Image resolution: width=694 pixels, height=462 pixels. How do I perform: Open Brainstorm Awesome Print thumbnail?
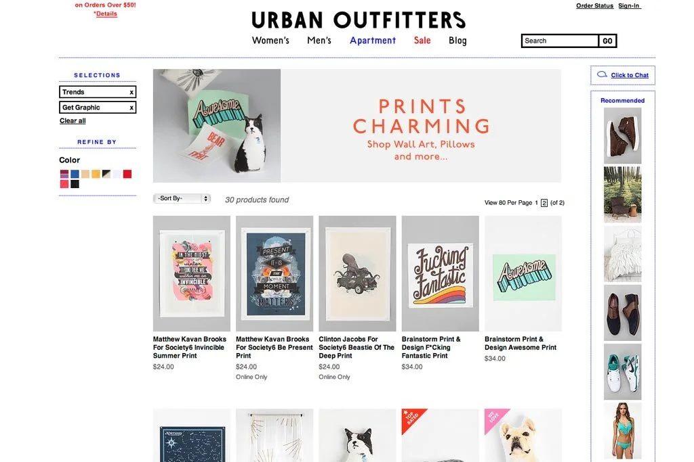(x=523, y=273)
